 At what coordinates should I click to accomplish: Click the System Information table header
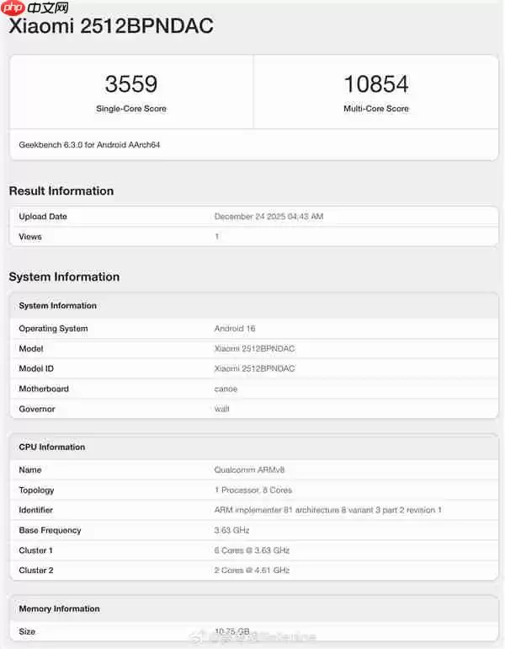[57, 306]
